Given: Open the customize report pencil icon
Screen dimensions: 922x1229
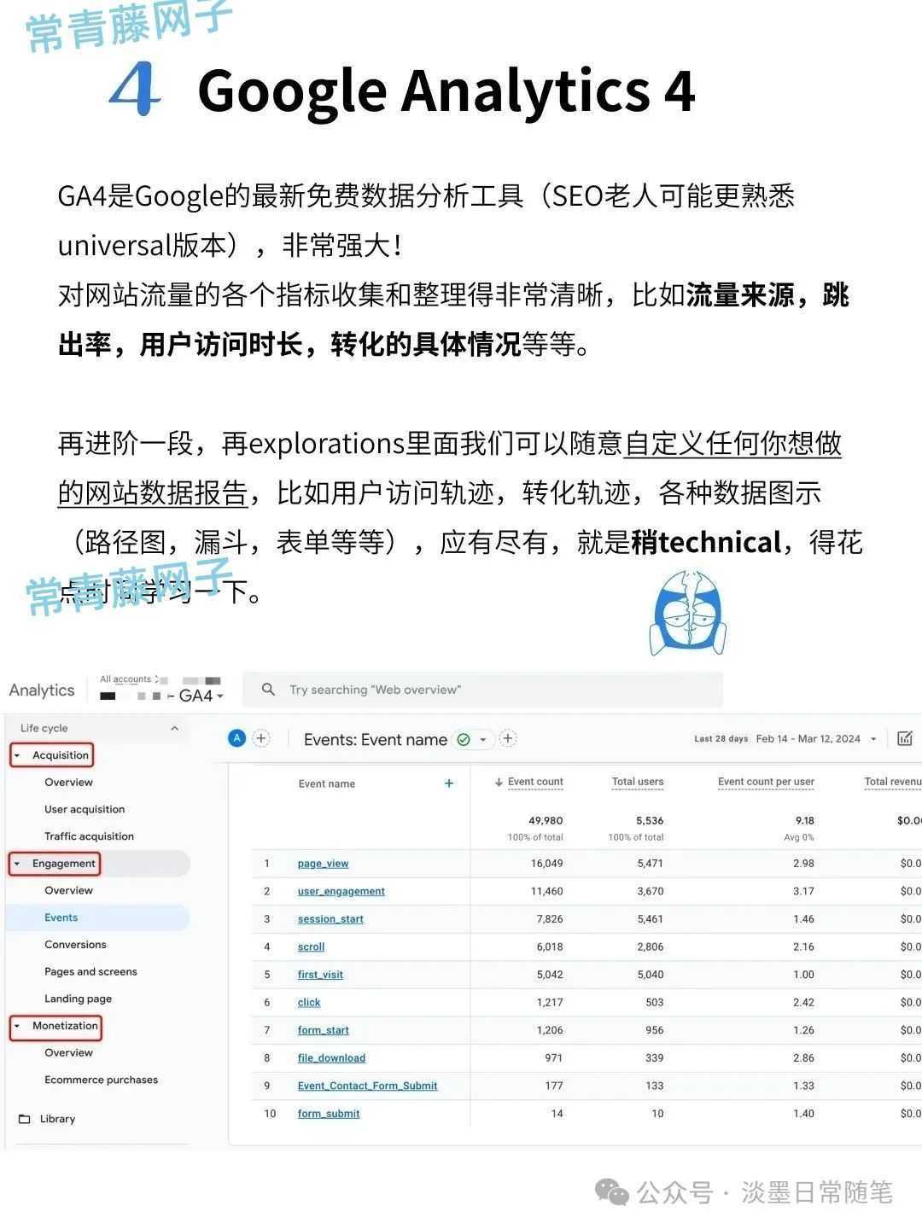Looking at the screenshot, I should [x=905, y=739].
